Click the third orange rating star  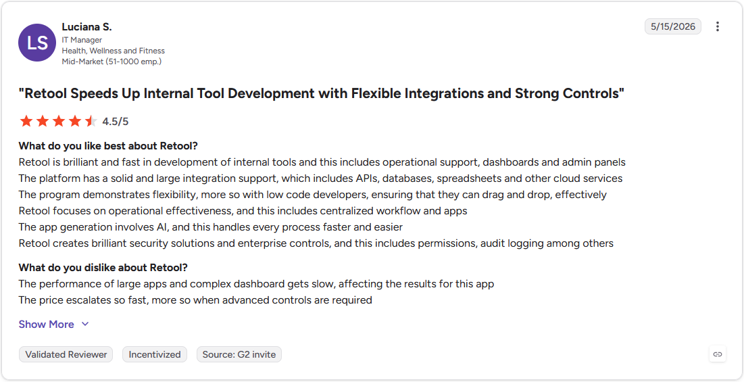click(x=58, y=122)
